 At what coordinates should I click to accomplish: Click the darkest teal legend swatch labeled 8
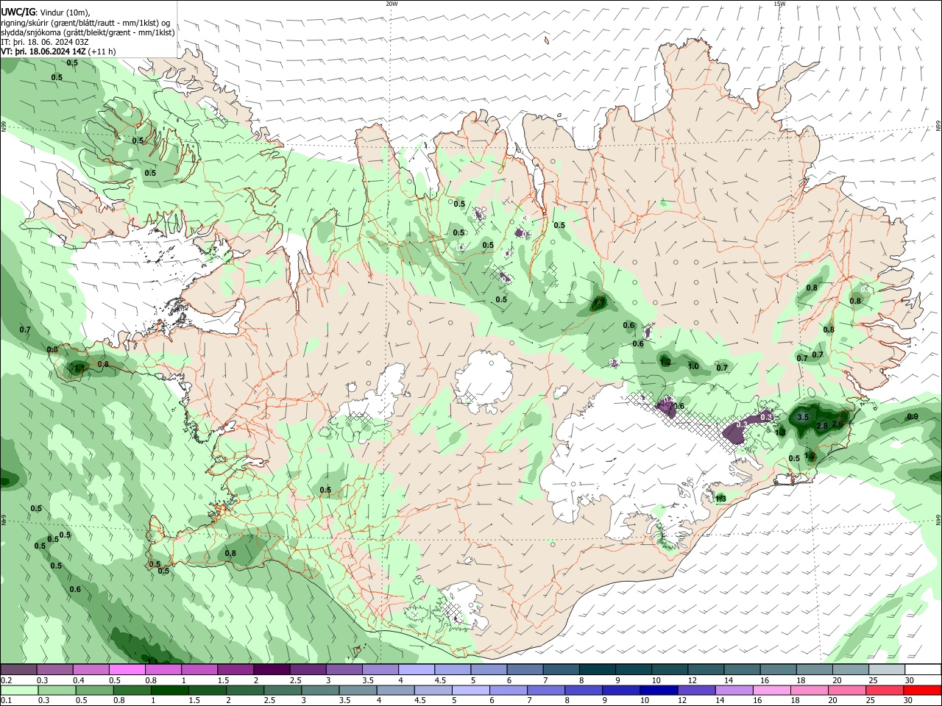point(598,670)
